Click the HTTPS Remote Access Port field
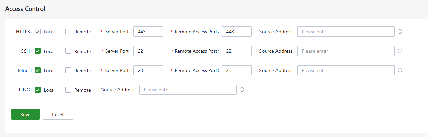Image resolution: width=428 pixels, height=138 pixels. pos(236,32)
